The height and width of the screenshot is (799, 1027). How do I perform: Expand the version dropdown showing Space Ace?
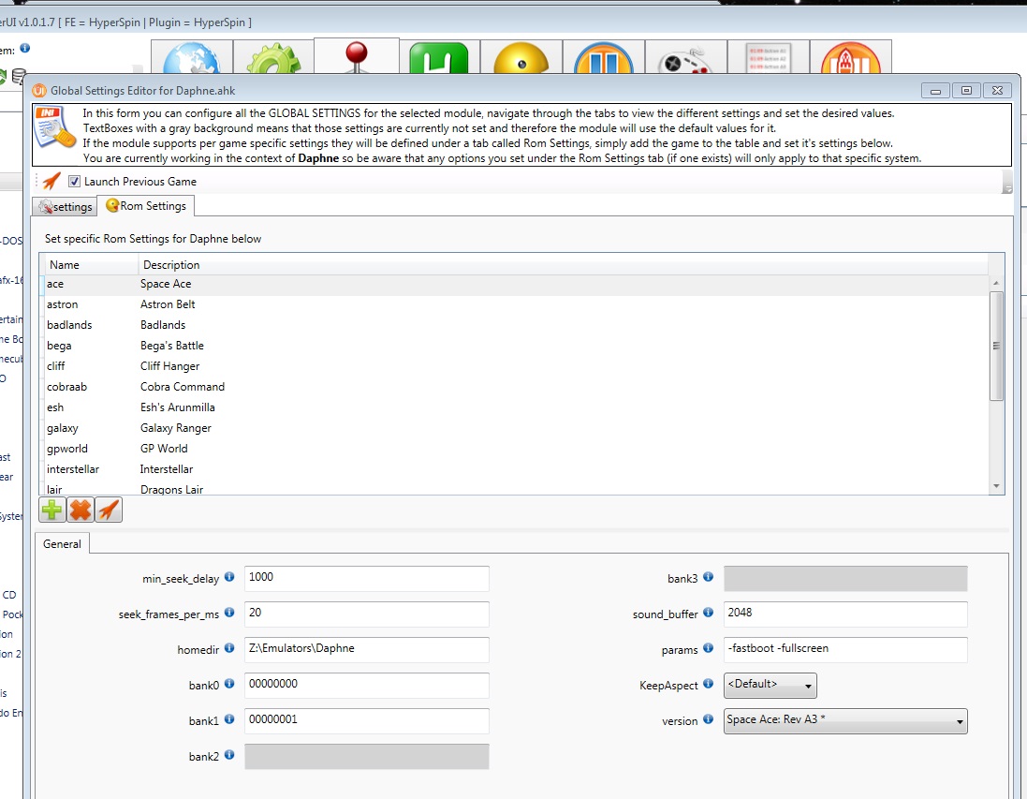click(844, 721)
